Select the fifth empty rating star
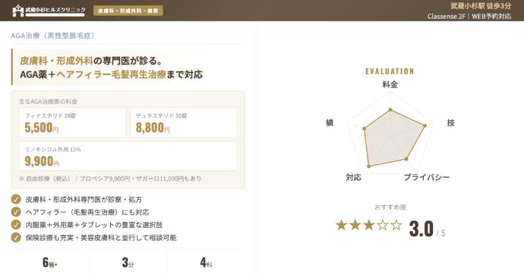 tap(396, 225)
